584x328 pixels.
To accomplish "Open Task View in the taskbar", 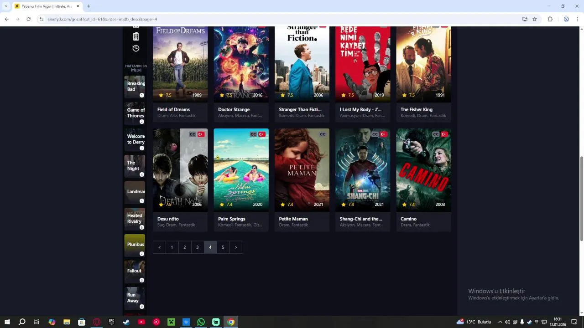I will 36,322.
